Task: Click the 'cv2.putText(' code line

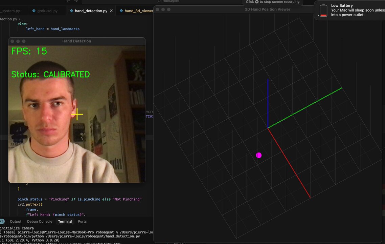Action: click(x=30, y=204)
